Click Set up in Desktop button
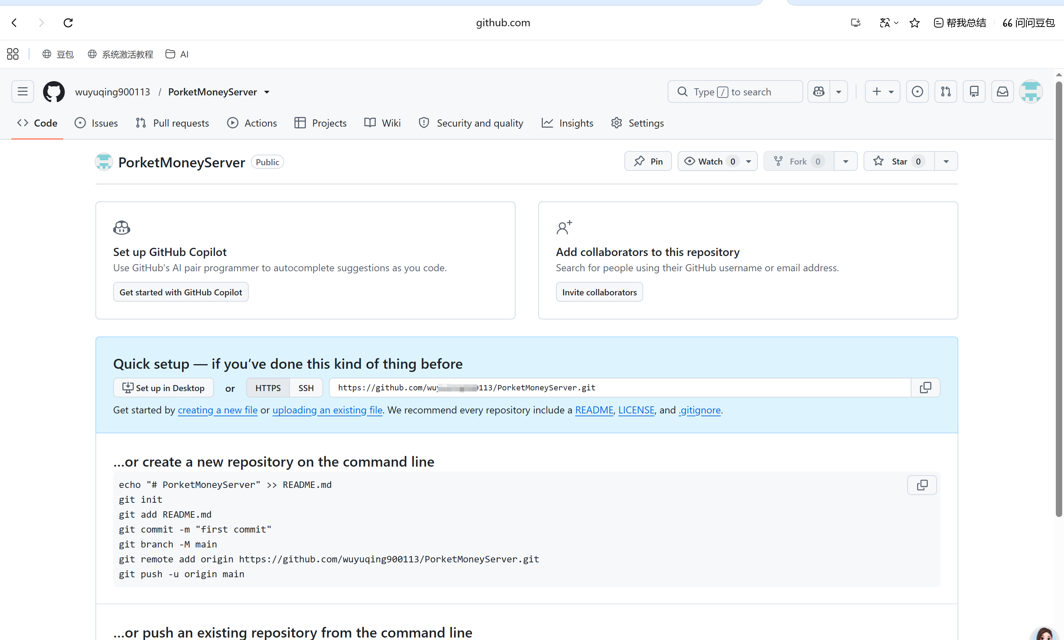 tap(164, 388)
